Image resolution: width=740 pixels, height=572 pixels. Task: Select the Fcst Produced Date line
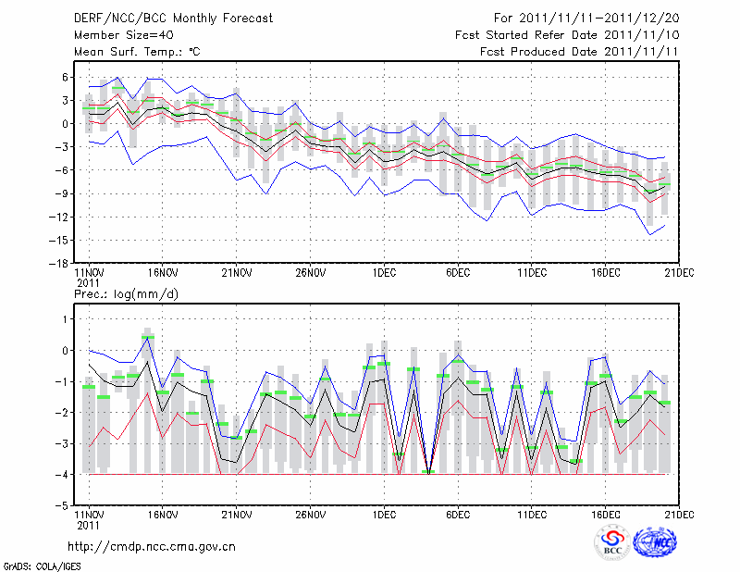567,52
